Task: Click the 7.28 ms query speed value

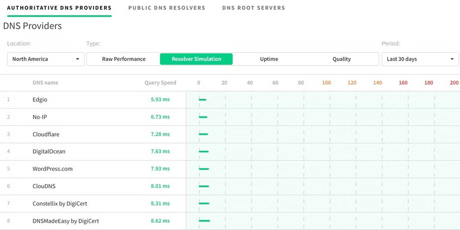Action: point(160,134)
